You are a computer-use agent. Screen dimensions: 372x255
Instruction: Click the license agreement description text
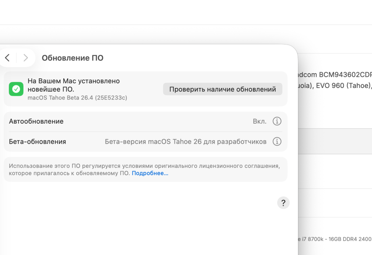pyautogui.click(x=144, y=170)
